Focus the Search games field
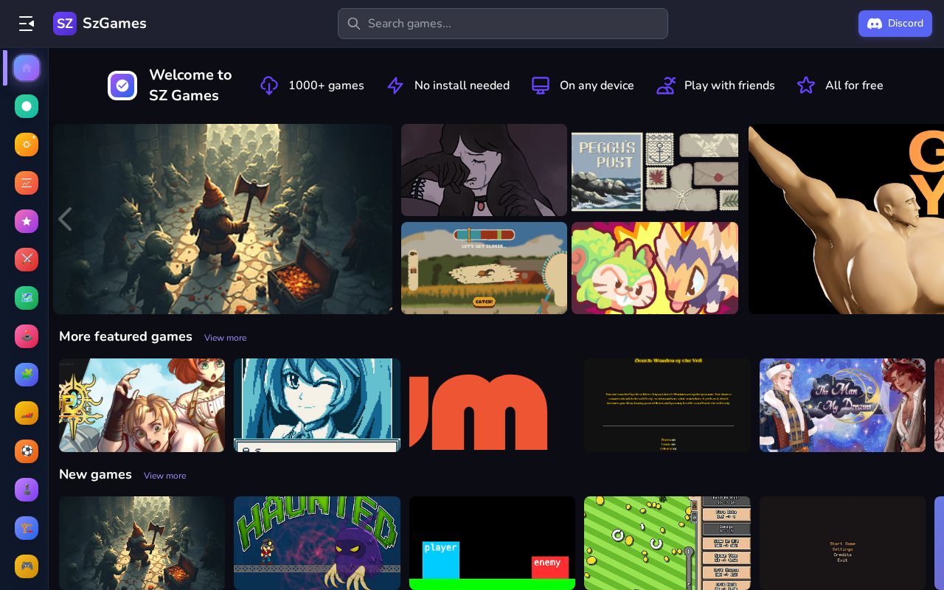The image size is (944, 590). [x=503, y=24]
